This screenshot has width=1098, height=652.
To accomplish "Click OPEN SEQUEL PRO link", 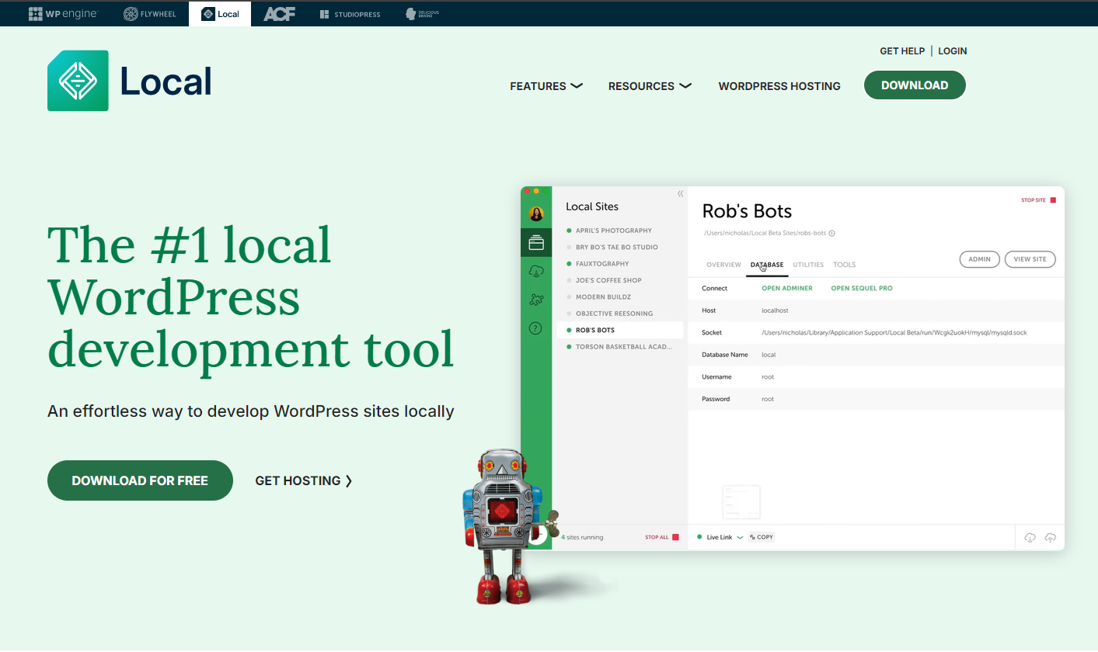I will [x=862, y=289].
